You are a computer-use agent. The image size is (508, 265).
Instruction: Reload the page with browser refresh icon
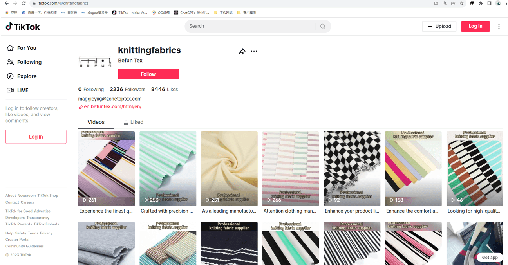(24, 3)
